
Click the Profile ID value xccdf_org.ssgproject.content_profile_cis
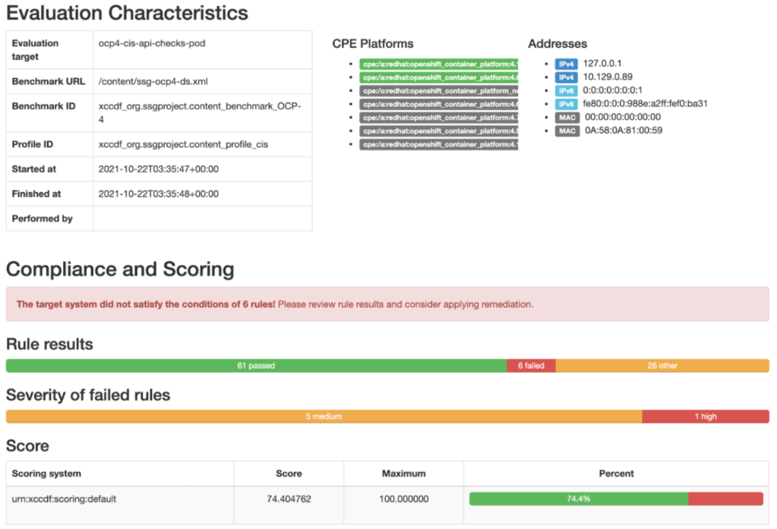183,144
